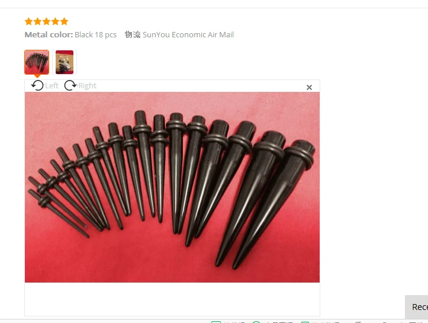
Task: Click the first orange rating star
Action: (x=28, y=21)
